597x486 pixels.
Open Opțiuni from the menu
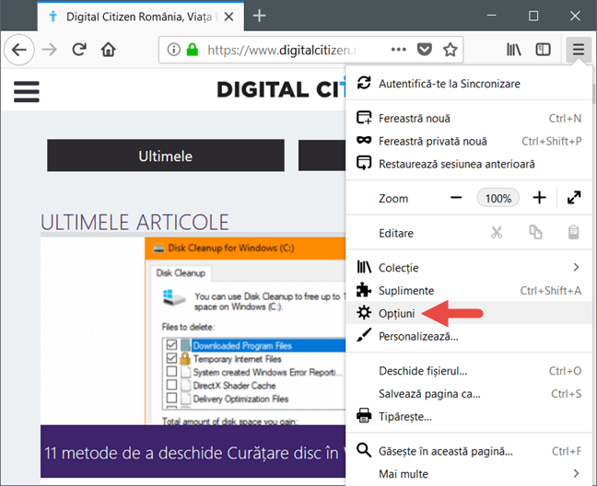397,314
